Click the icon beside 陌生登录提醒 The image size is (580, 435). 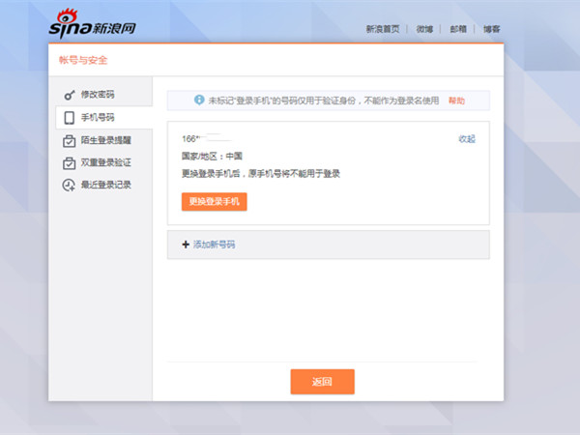(69, 140)
